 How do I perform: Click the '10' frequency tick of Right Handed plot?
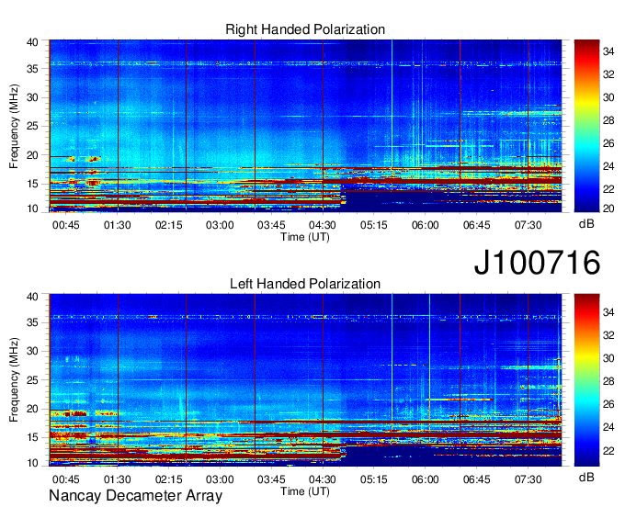click(32, 208)
